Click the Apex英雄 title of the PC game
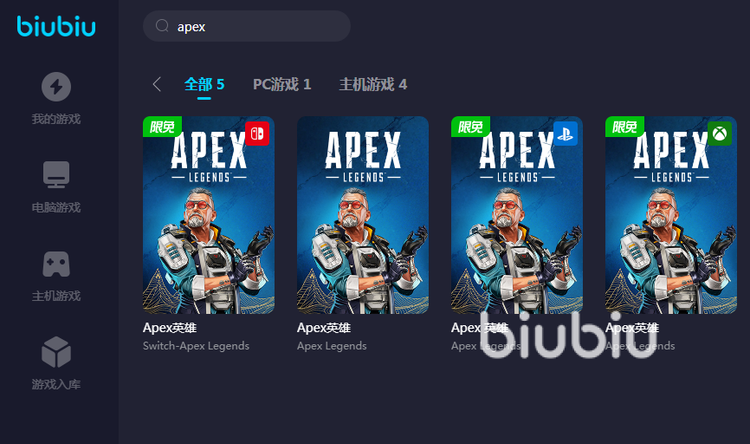Image resolution: width=750 pixels, height=444 pixels. [x=324, y=328]
